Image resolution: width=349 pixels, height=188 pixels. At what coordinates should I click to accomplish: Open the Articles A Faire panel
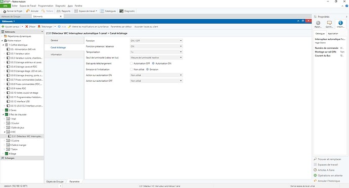(324, 170)
